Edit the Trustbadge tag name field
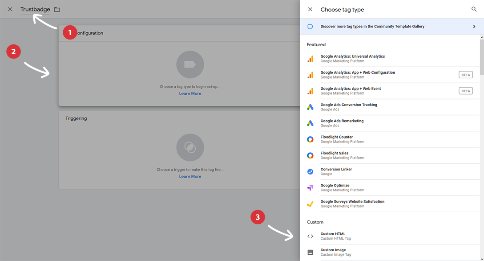The image size is (484, 261). point(35,10)
